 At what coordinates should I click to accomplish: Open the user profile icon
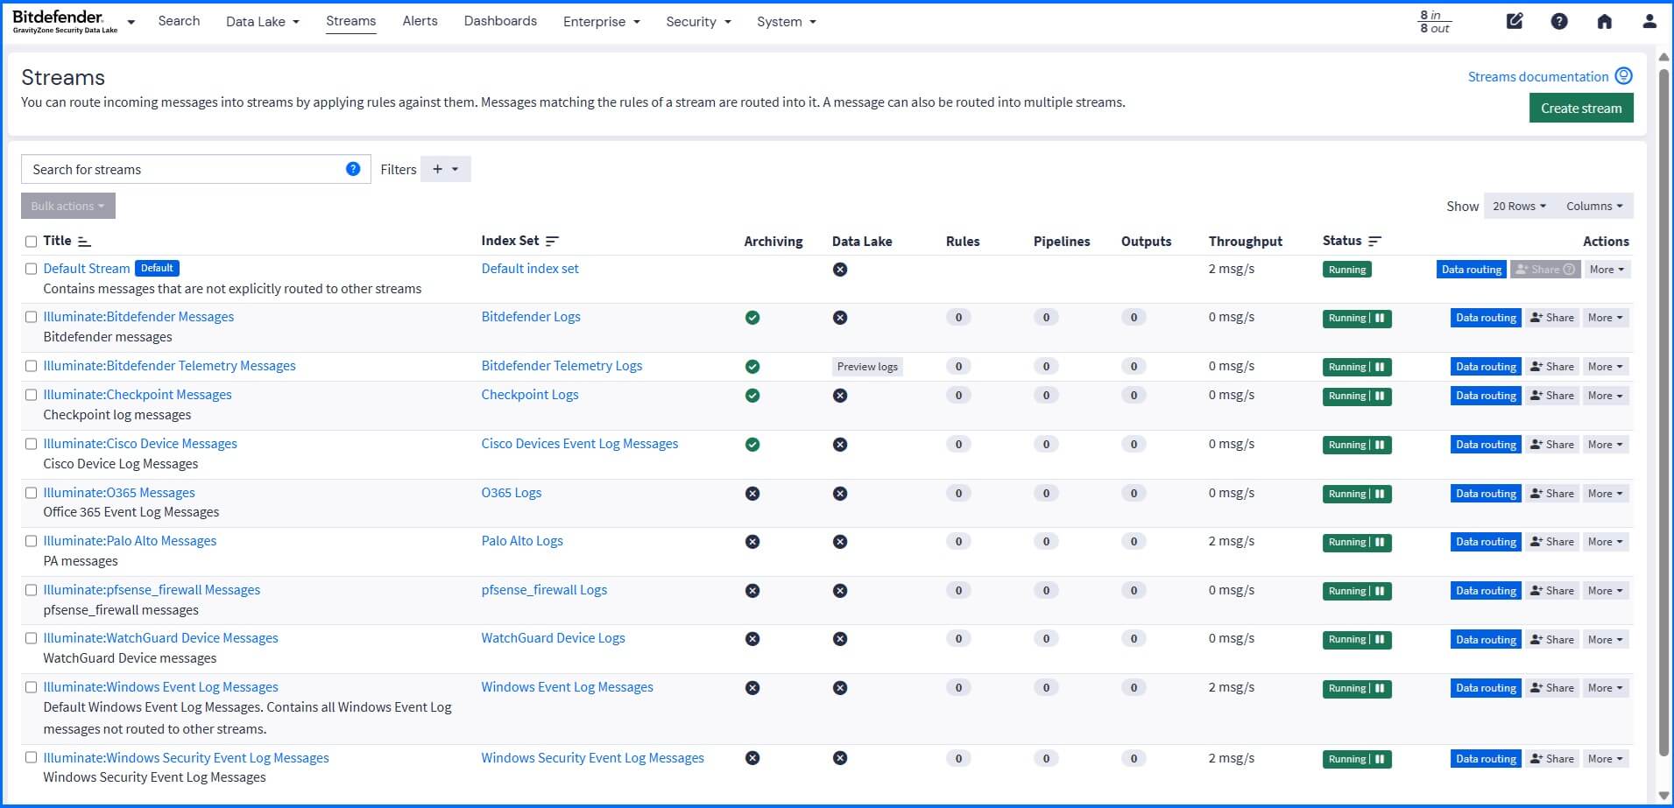1650,21
